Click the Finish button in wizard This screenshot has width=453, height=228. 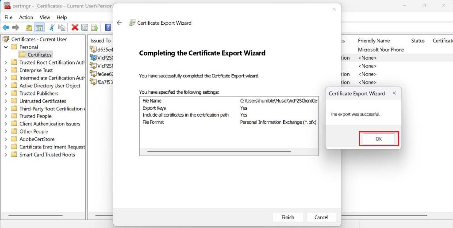pyautogui.click(x=288, y=217)
